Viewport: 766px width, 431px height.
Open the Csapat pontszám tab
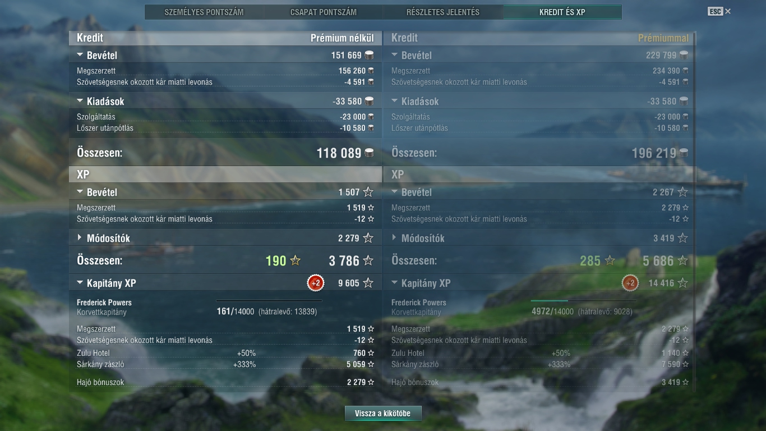(x=324, y=12)
